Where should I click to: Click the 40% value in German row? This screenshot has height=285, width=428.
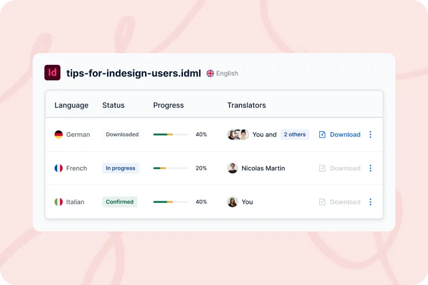201,134
